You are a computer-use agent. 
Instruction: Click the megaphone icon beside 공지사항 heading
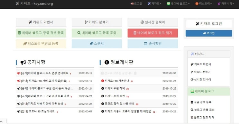23,62
